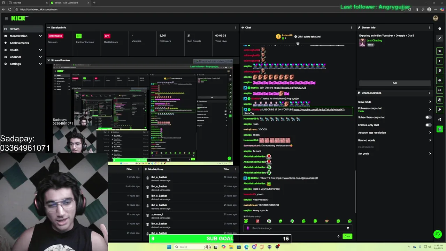
Task: Open the hamburger navigation menu
Action: click(6, 18)
